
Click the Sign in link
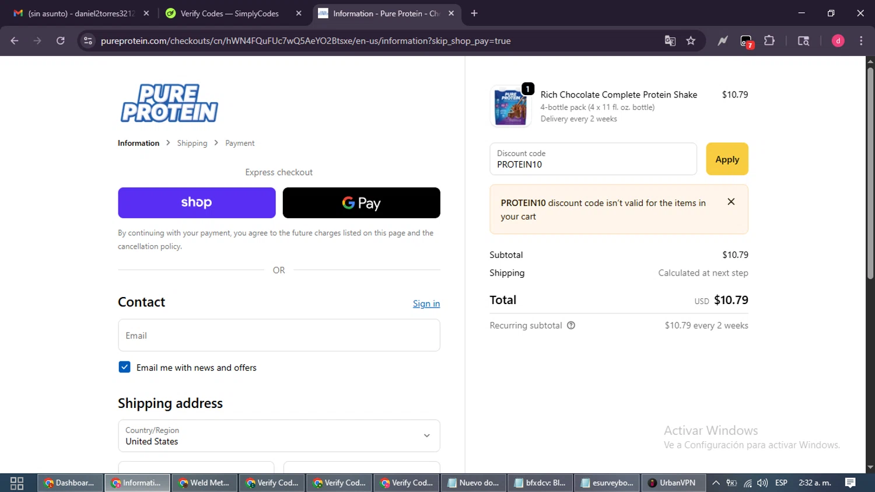[x=426, y=303]
